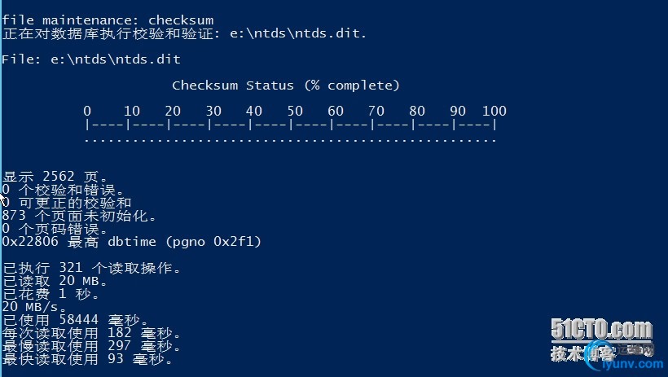668x377 pixels.
Task: Click the "0 个页码错误" line
Action: click(55, 229)
